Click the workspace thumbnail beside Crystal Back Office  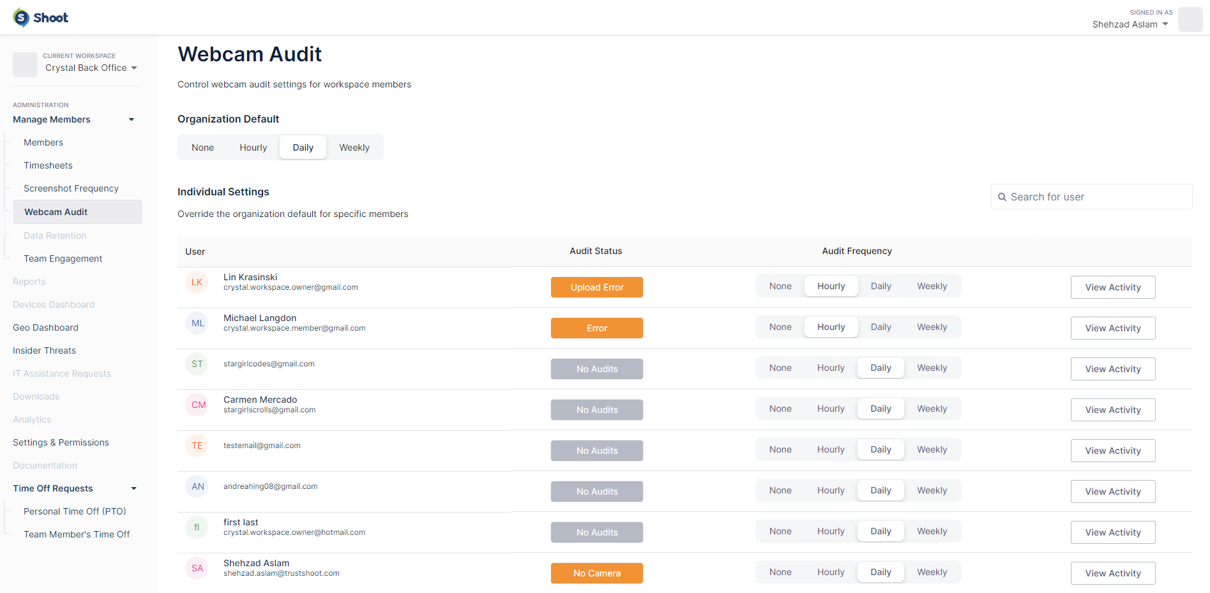point(25,64)
